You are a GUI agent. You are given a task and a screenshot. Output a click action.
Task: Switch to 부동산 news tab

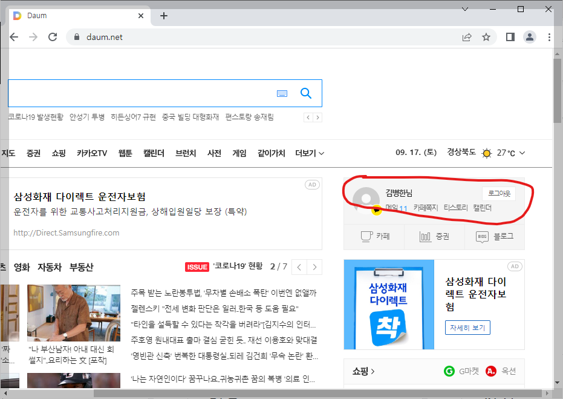82,267
